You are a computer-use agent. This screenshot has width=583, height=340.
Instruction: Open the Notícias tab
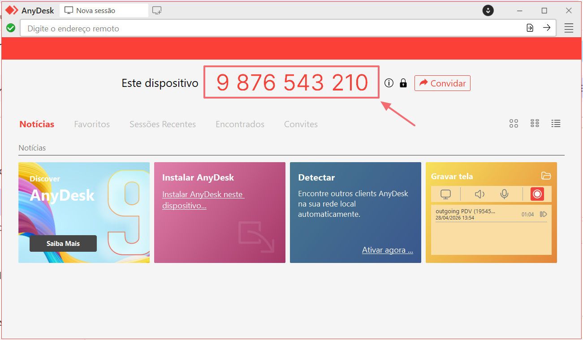pos(37,124)
